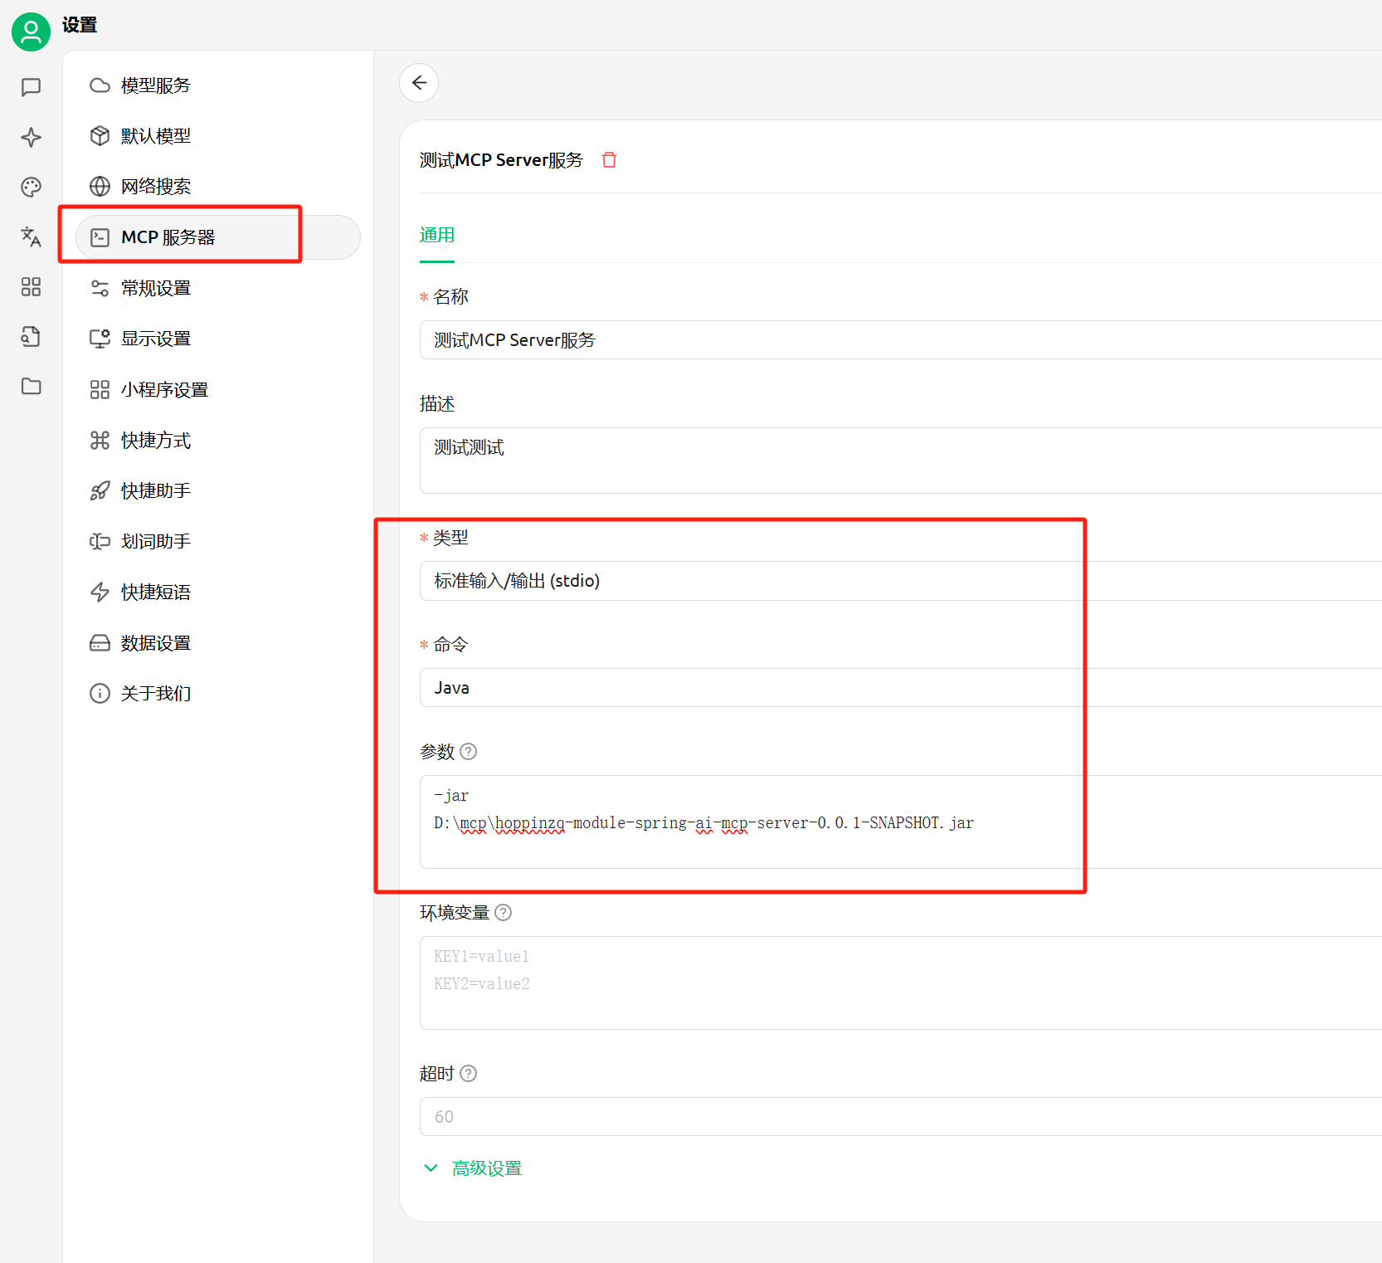Delete 测试MCP Server服务 with trash icon
This screenshot has width=1382, height=1263.
point(609,160)
